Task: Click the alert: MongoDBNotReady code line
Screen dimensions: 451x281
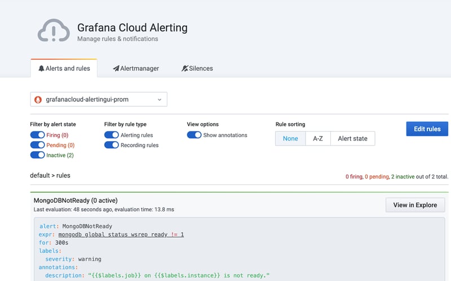Action: point(76,226)
